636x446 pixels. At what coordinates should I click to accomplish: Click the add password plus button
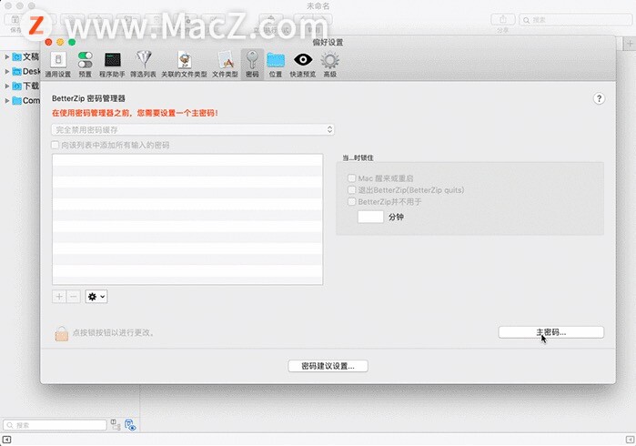click(59, 297)
